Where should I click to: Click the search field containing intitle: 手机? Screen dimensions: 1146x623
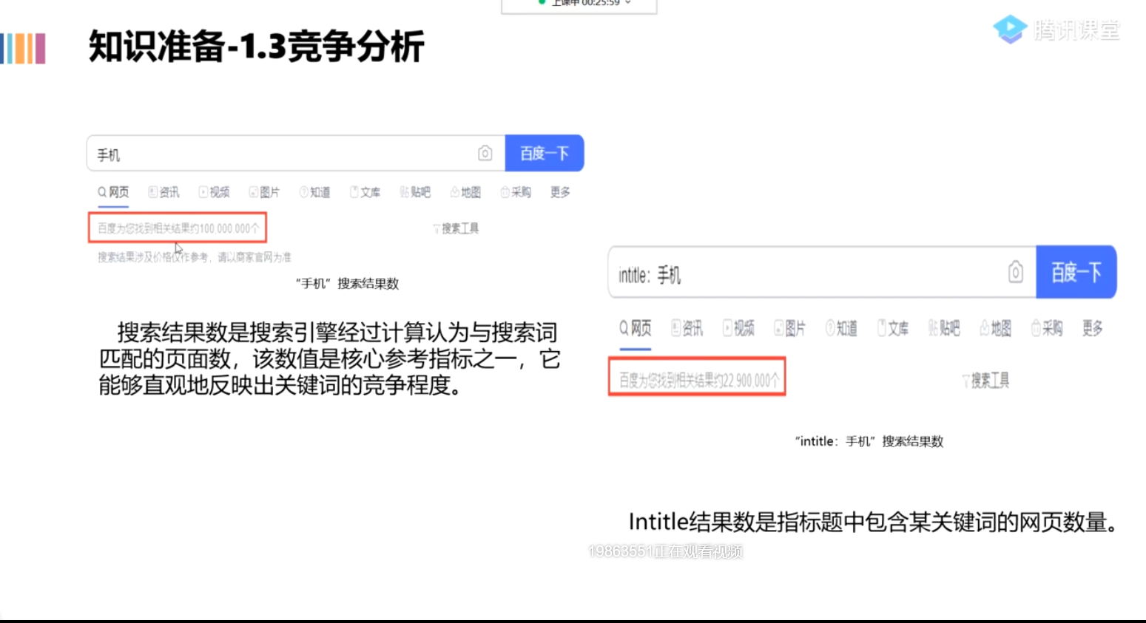pyautogui.click(x=822, y=273)
